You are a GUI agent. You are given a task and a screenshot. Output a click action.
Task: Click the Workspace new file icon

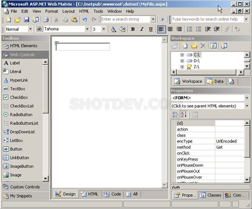click(185, 46)
